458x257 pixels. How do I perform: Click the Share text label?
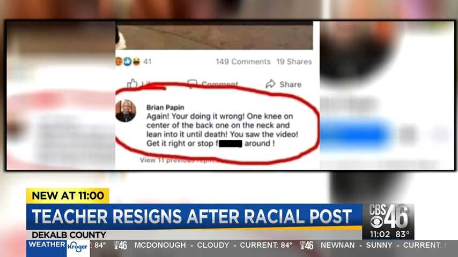pyautogui.click(x=290, y=84)
